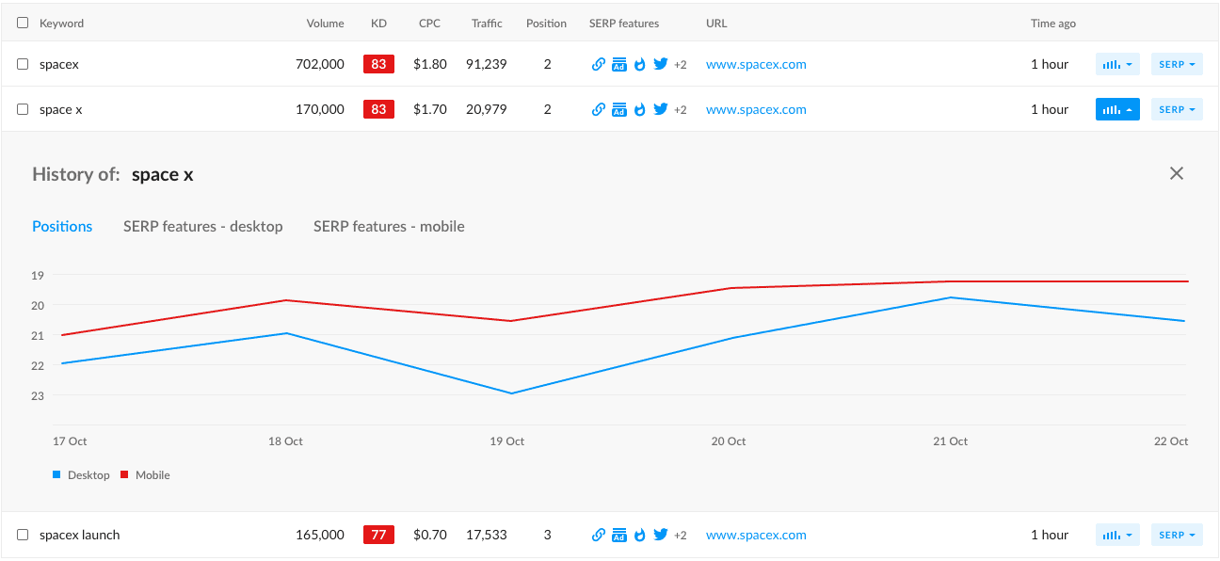Click the Ad feature icon in space x row
Viewport: 1220px width, 561px height.
pos(619,109)
